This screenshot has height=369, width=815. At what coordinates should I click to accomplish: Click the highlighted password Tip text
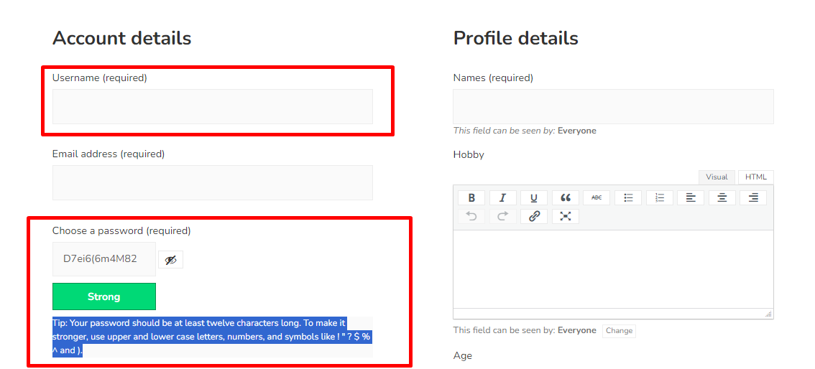(x=211, y=337)
